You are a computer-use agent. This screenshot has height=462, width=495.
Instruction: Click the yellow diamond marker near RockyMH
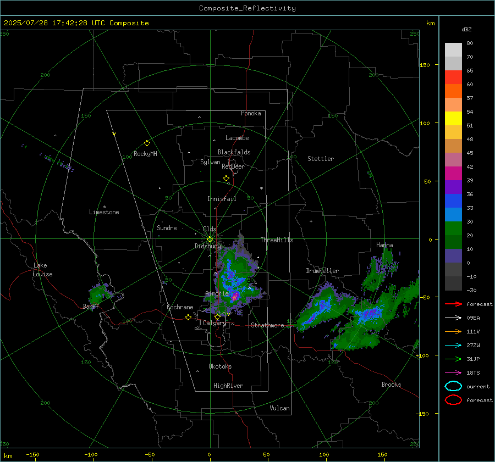click(x=147, y=143)
